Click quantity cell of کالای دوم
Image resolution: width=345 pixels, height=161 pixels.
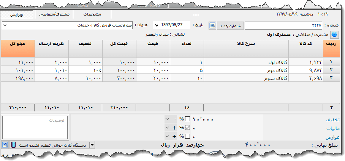point(187,70)
